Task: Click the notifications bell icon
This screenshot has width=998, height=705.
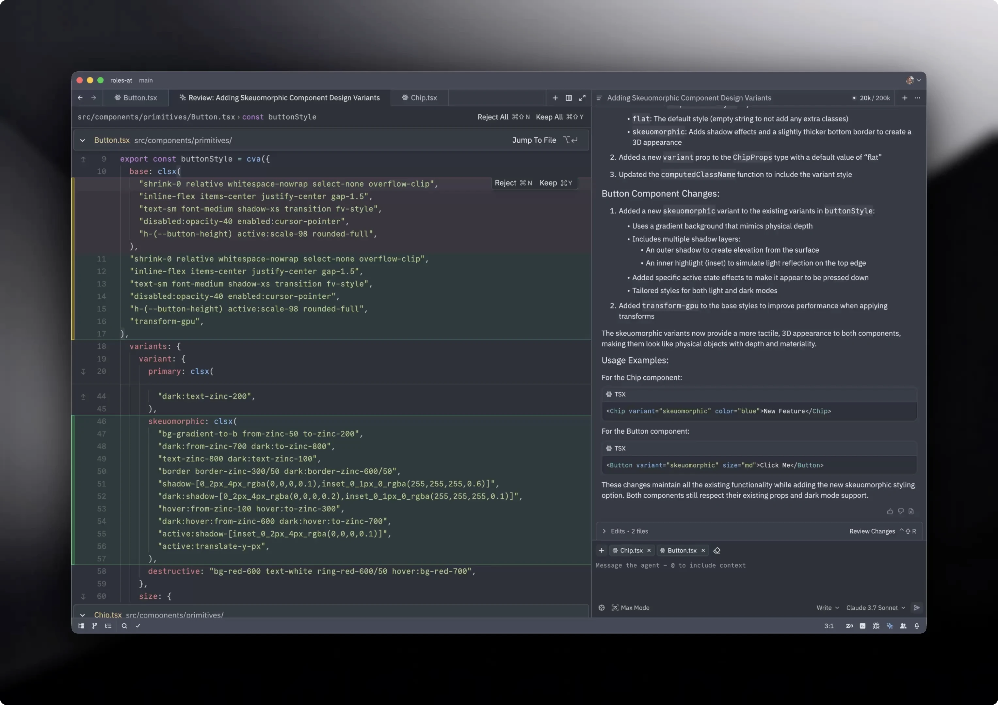Action: pos(917,626)
